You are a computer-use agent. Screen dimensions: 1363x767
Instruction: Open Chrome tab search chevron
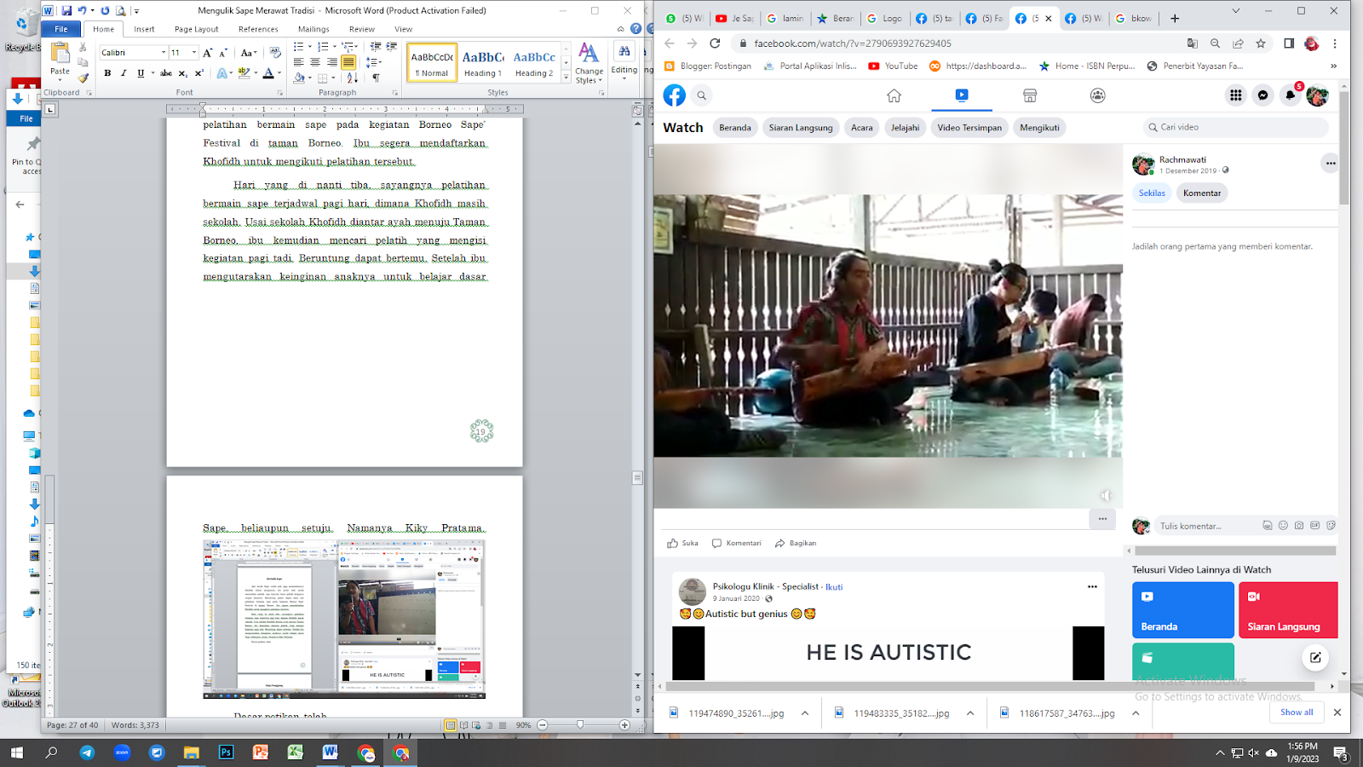click(x=1236, y=12)
